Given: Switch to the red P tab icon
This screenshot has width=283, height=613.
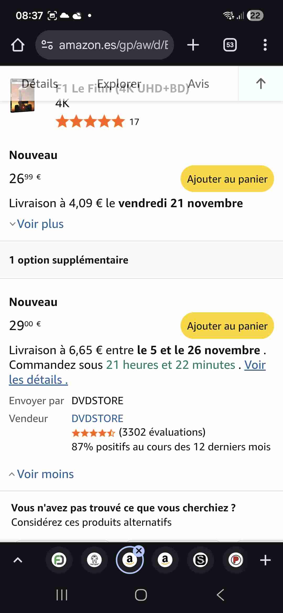Looking at the screenshot, I should pos(236,560).
